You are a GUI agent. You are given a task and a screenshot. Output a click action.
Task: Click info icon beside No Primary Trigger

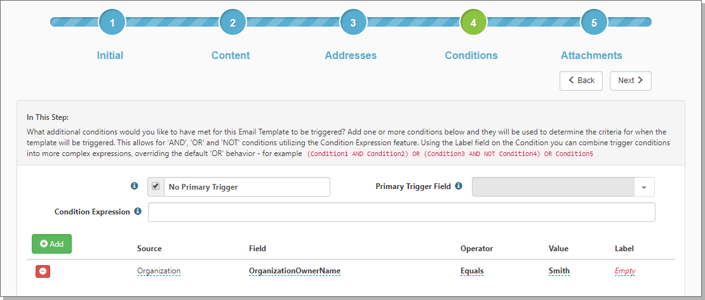pyautogui.click(x=134, y=186)
